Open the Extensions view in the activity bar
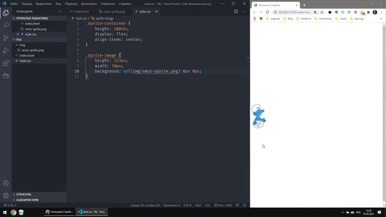The width and height of the screenshot is (386, 217). (5, 63)
